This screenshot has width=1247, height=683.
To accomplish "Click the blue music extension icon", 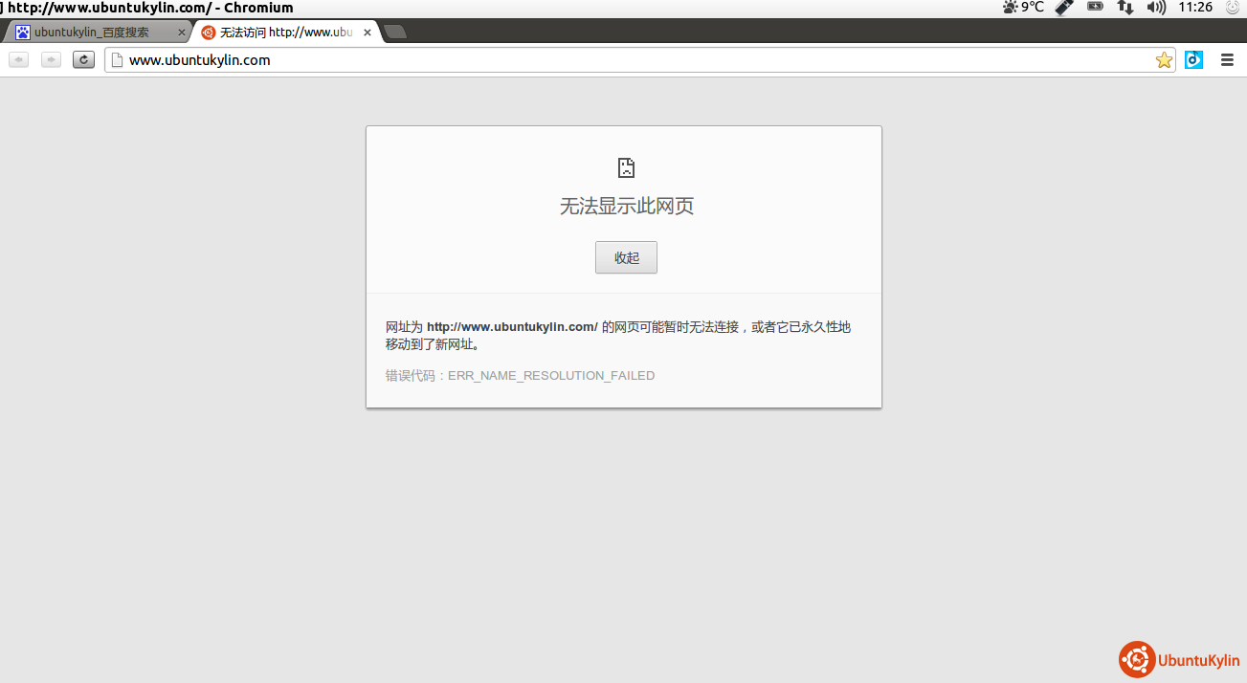I will pyautogui.click(x=1193, y=60).
